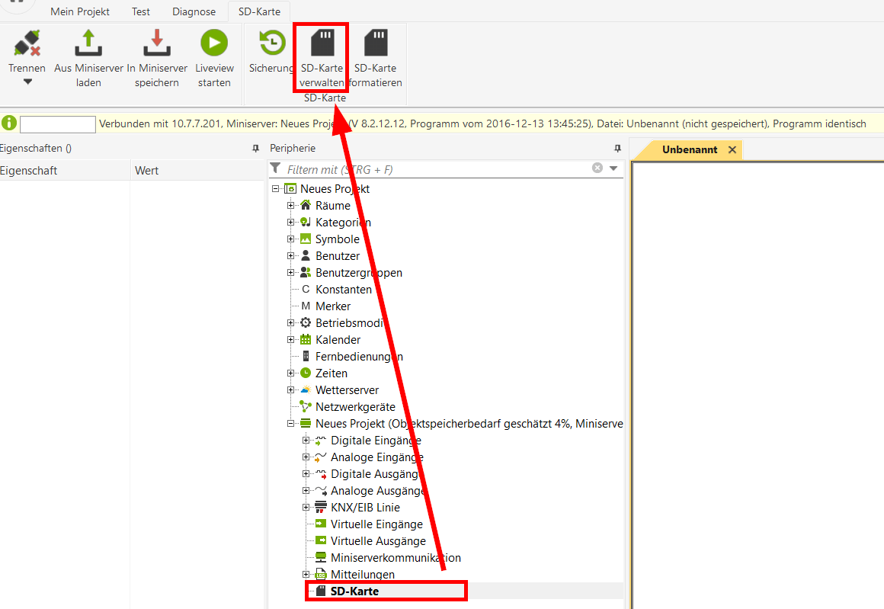884x609 pixels.
Task: Open the Sicherung backup icon
Action: click(x=271, y=43)
